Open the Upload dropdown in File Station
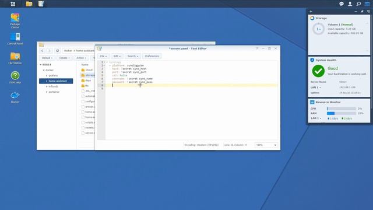The width and height of the screenshot is (373, 210). click(x=47, y=58)
